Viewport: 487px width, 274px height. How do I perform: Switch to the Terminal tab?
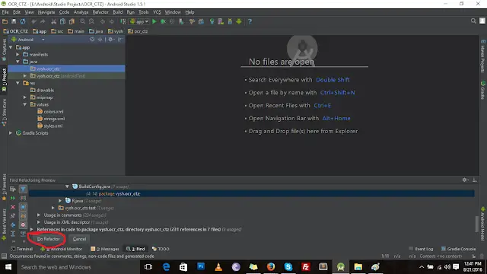[22, 249]
